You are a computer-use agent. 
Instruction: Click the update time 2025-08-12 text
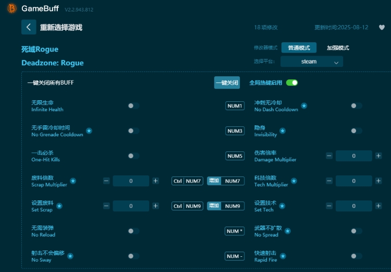point(341,27)
